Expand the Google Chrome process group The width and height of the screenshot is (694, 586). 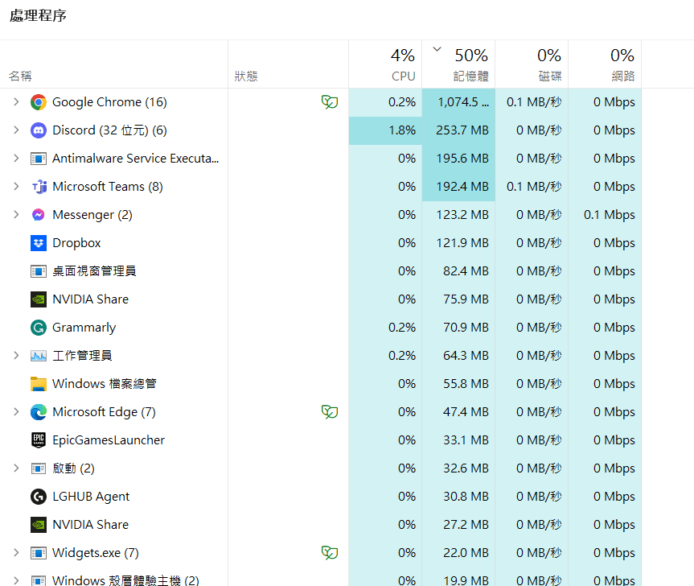[14, 101]
